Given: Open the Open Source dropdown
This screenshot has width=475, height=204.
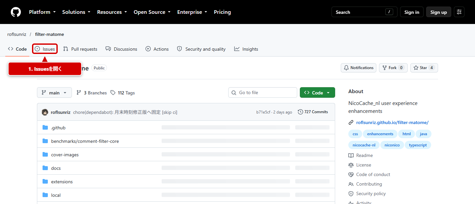Looking at the screenshot, I should click(152, 12).
